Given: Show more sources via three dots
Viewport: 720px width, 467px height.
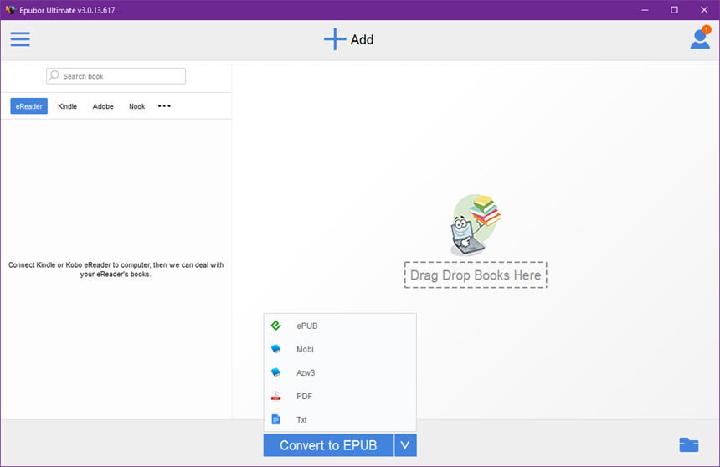Looking at the screenshot, I should click(164, 106).
